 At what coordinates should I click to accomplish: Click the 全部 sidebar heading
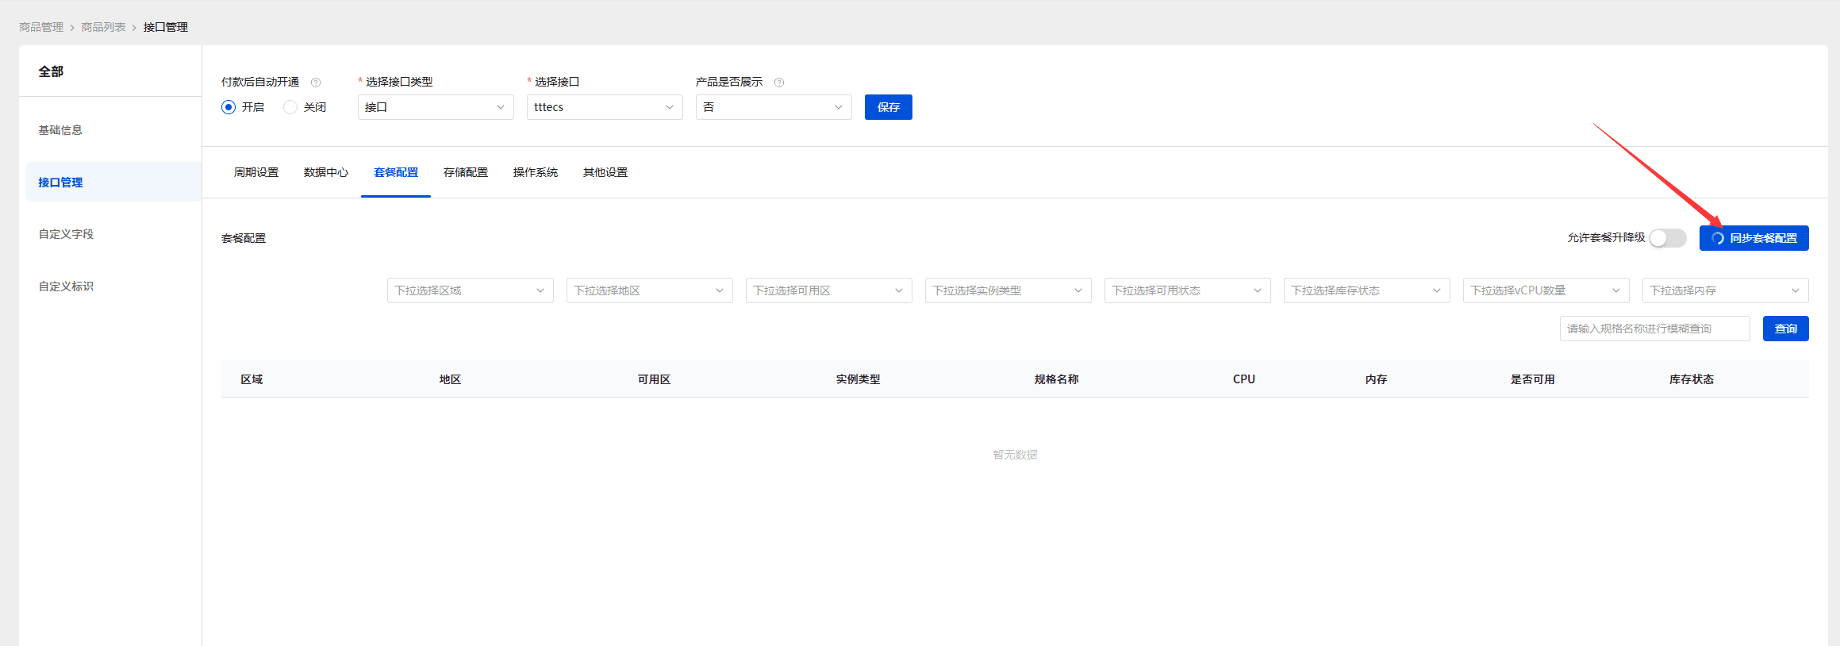click(x=51, y=71)
